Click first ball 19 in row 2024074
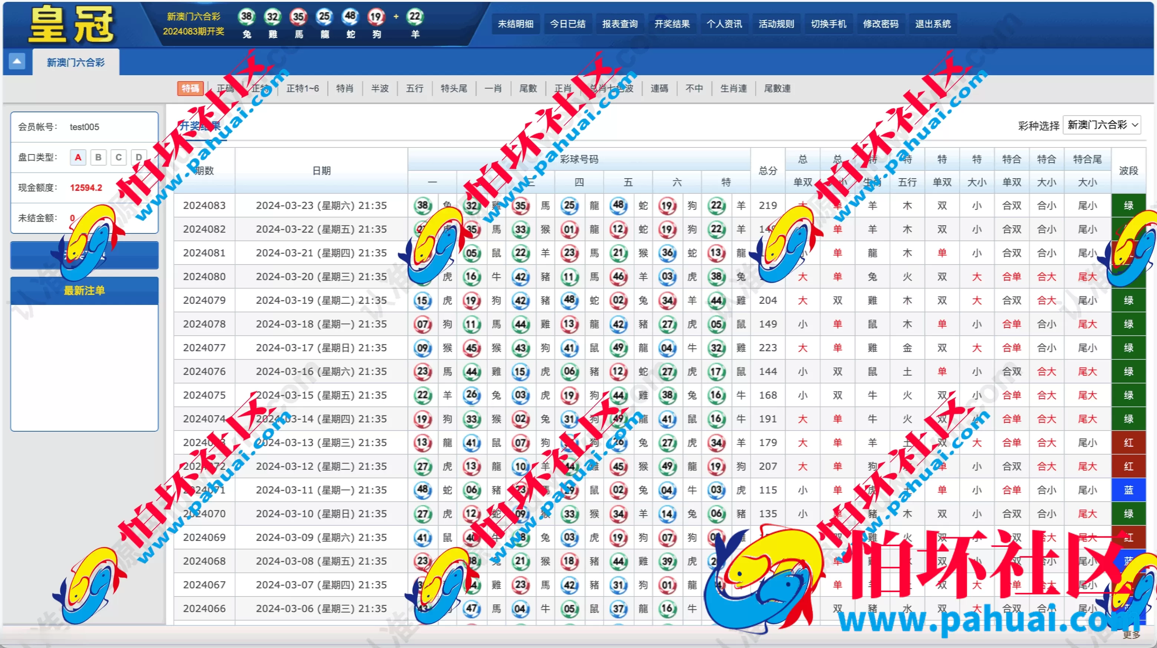Image resolution: width=1157 pixels, height=648 pixels. point(423,419)
